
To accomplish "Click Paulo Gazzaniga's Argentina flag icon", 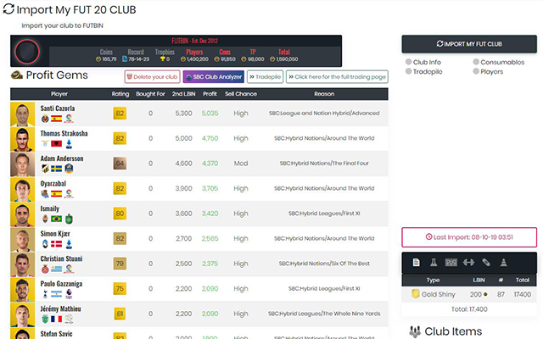I will coord(56,294).
